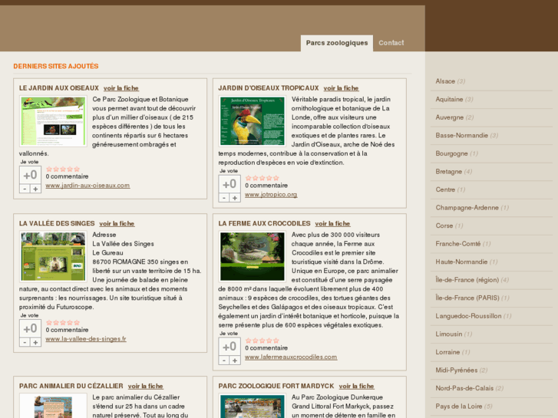558x418 pixels.
Task: Open the Contact tab
Action: [x=391, y=43]
